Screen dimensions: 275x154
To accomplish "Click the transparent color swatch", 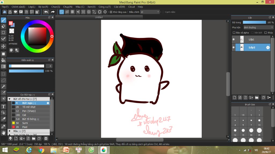I will [x=12, y=31].
